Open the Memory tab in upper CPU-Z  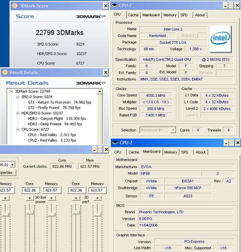[x=170, y=15]
